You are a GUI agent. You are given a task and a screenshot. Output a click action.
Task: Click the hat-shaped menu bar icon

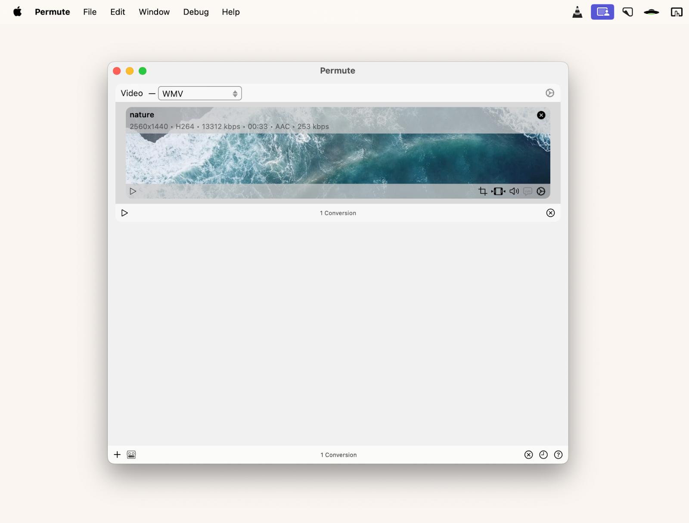point(652,12)
